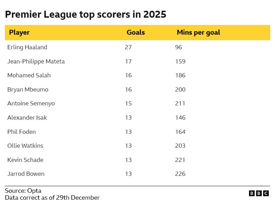Click Haaland's 96 mins per goal
This screenshot has width=275, height=207.
tap(178, 47)
